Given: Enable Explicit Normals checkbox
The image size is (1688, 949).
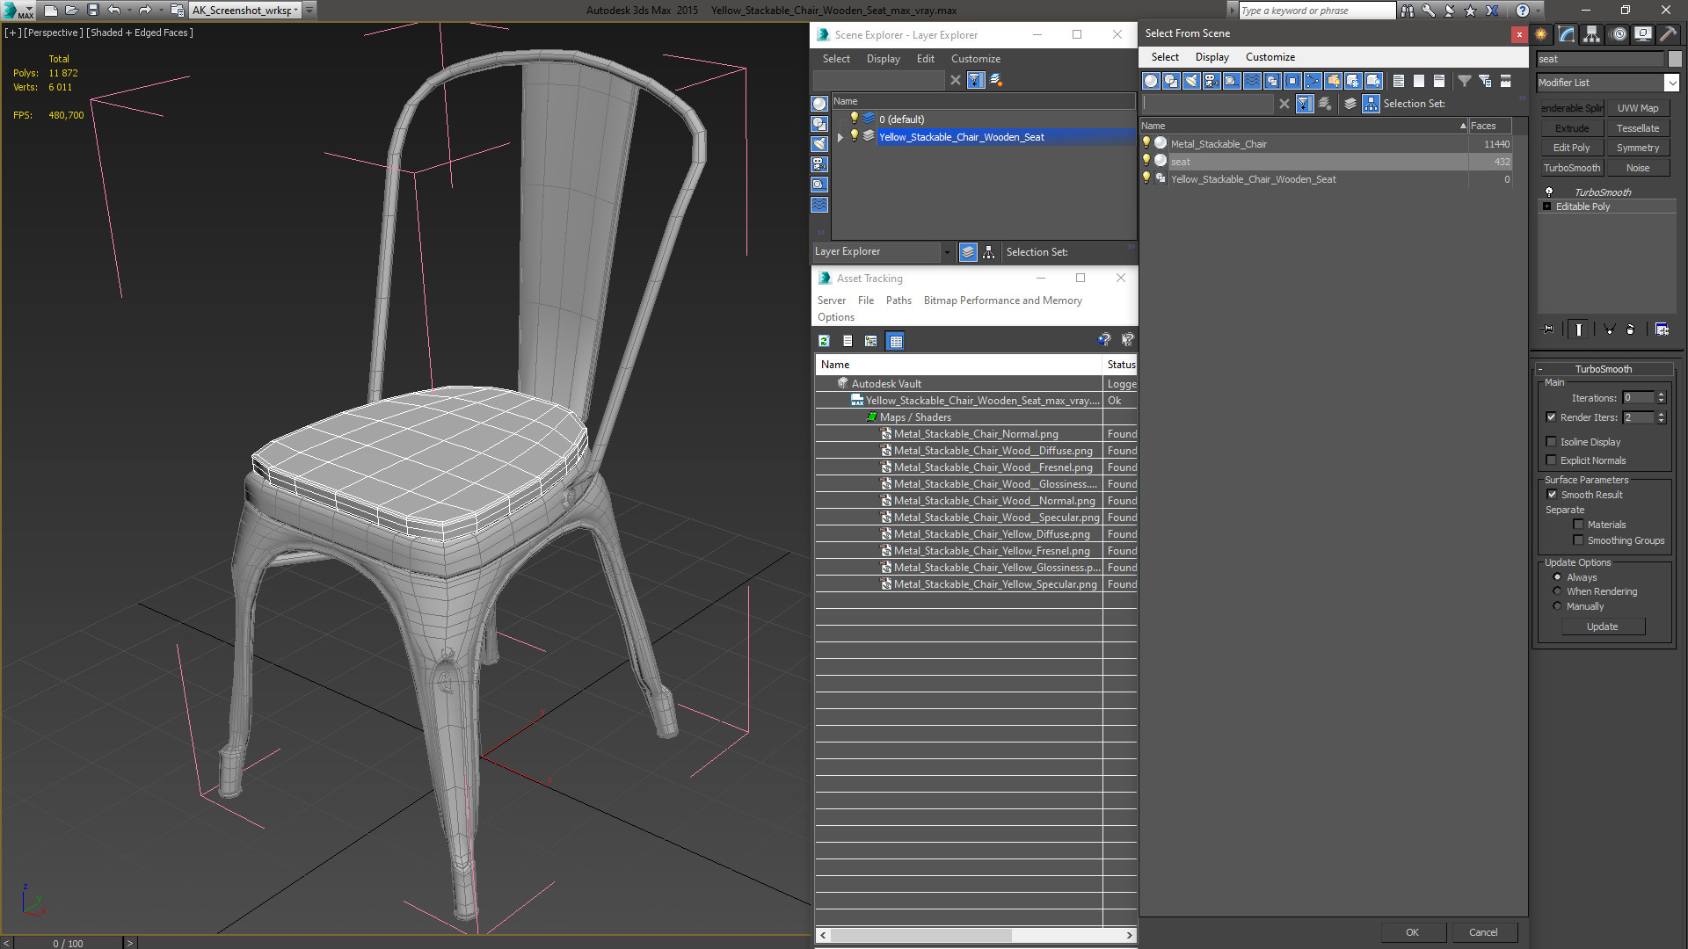Looking at the screenshot, I should (x=1551, y=460).
